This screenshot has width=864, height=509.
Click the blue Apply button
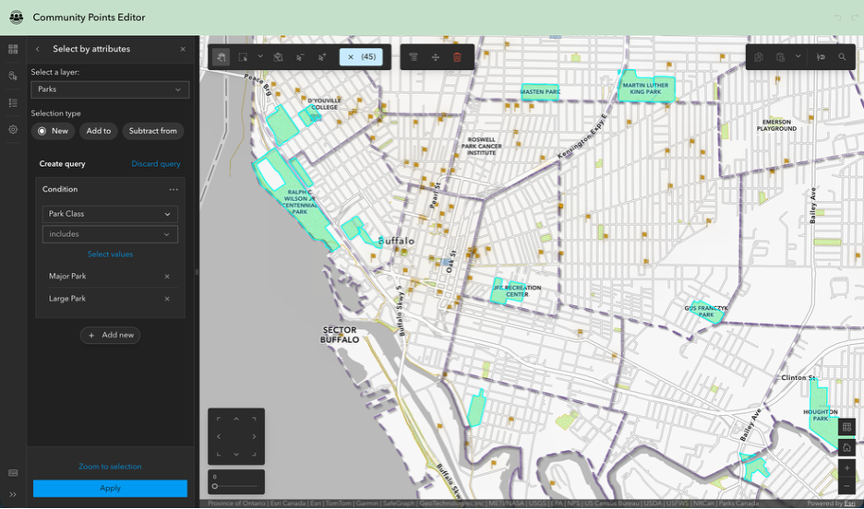tap(110, 488)
